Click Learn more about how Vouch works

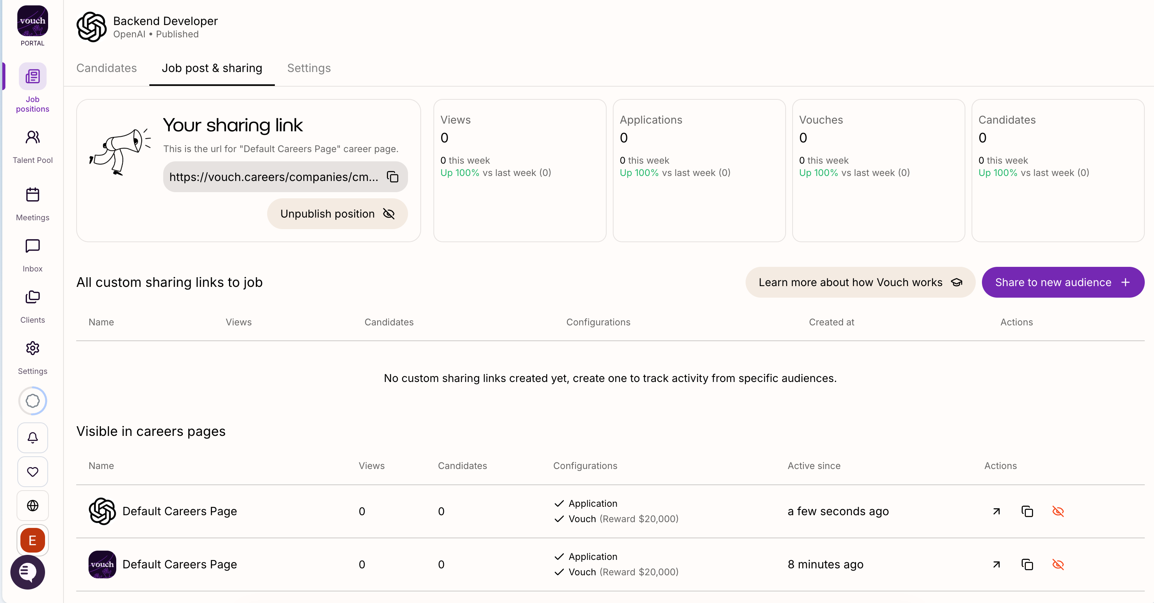tap(860, 282)
